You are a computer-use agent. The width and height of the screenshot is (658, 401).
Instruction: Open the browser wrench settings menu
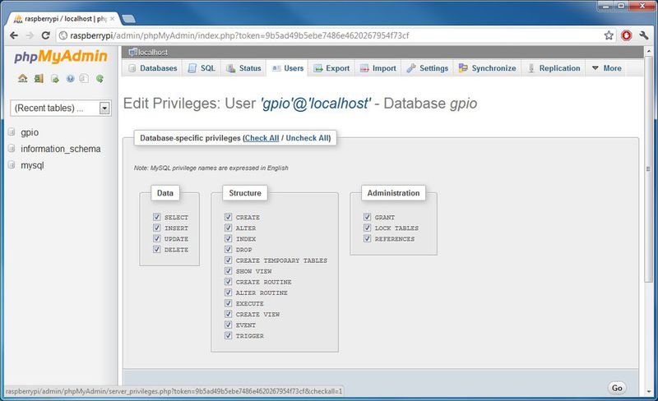[x=644, y=35]
